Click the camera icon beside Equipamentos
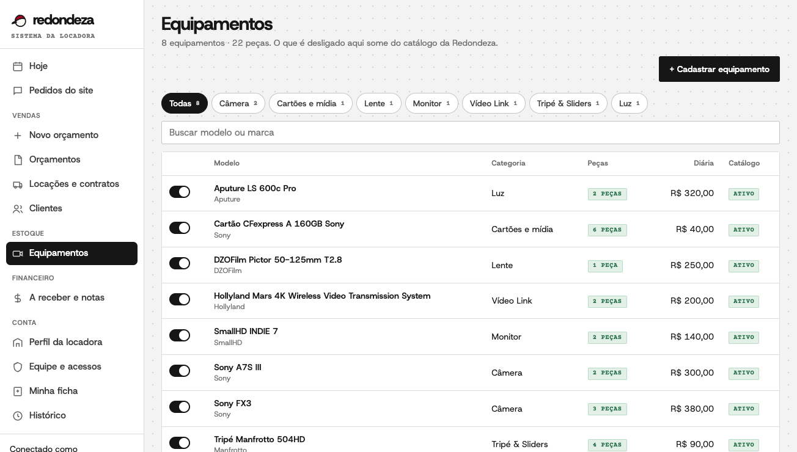 point(18,253)
